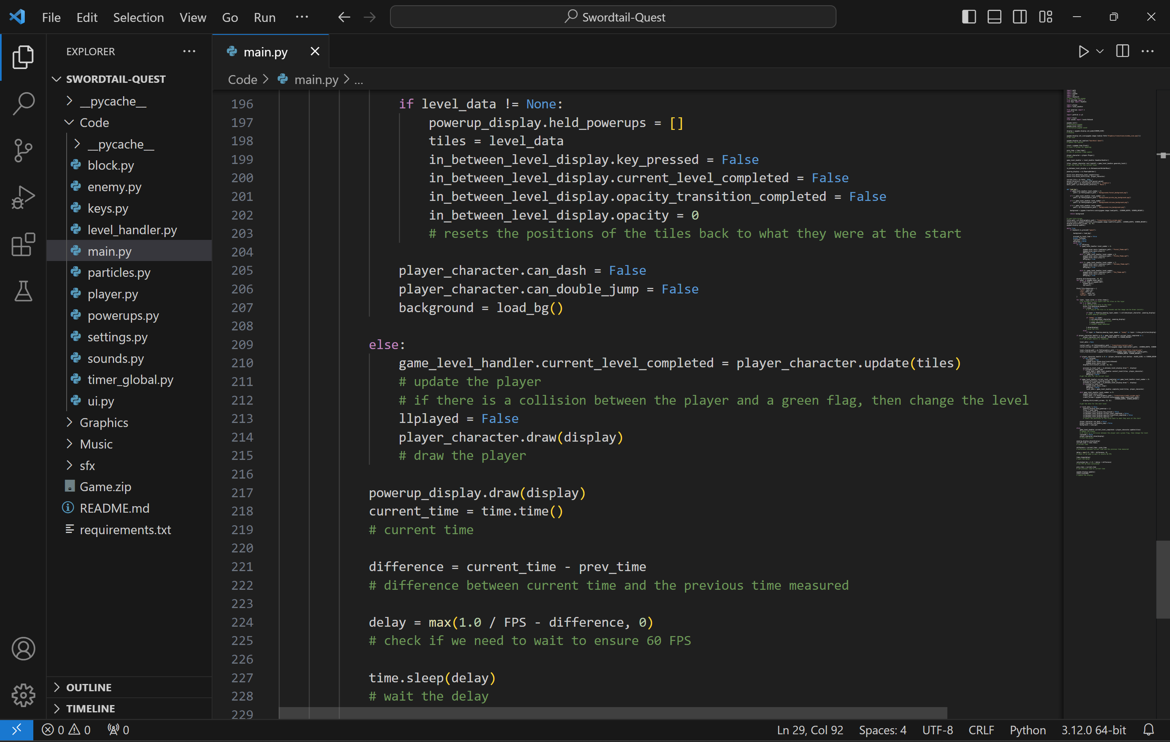Viewport: 1170px width, 742px height.
Task: Open player.py from the explorer
Action: tap(113, 294)
